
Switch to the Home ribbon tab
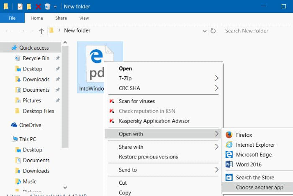37,18
